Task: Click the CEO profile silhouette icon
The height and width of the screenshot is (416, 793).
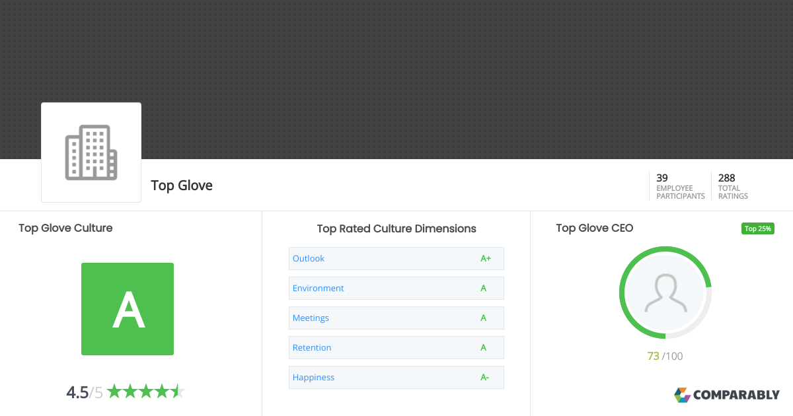Action: pos(665,292)
